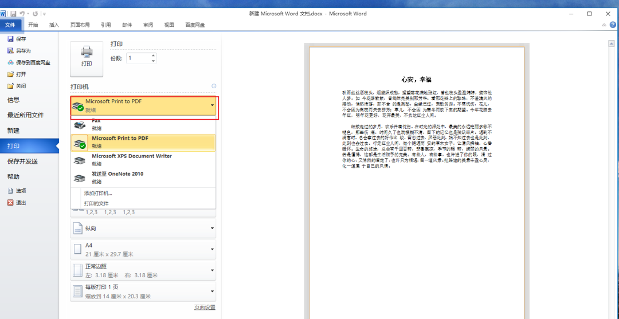Switch to the 审阅 ribbon tab
Screen dimensions: 619x319
point(148,25)
